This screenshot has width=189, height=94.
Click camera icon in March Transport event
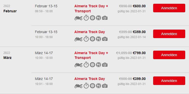pyautogui.click(x=105, y=65)
